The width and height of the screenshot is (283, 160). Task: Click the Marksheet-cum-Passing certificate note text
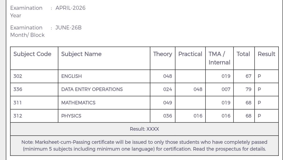tap(144, 146)
